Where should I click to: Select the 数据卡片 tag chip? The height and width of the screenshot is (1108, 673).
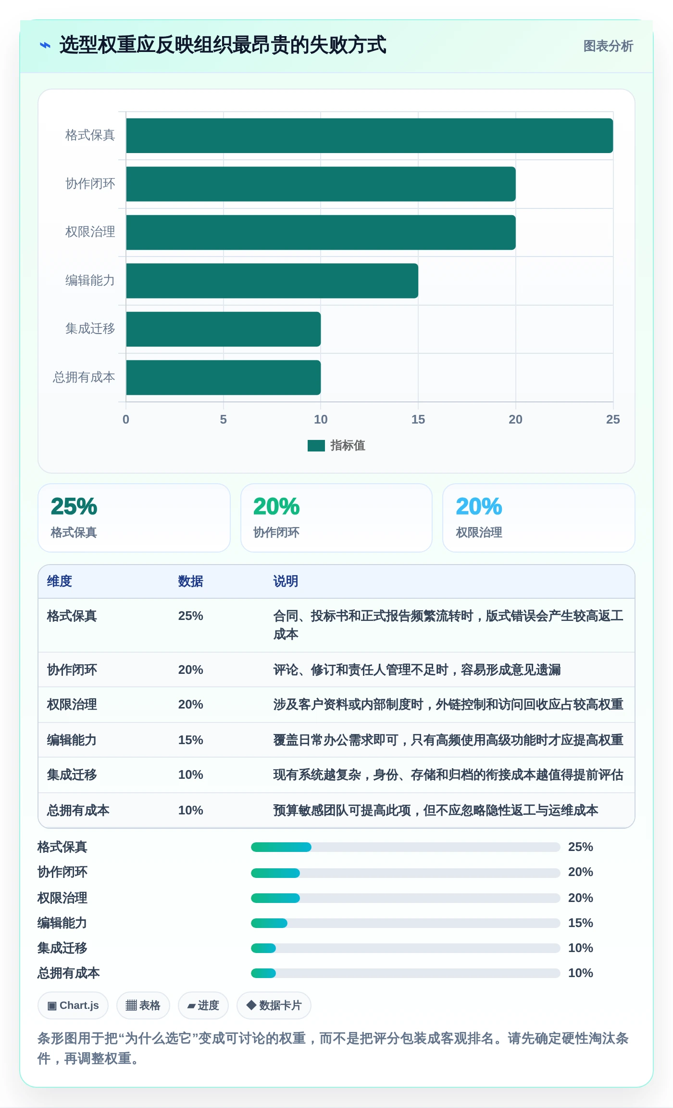(274, 1005)
